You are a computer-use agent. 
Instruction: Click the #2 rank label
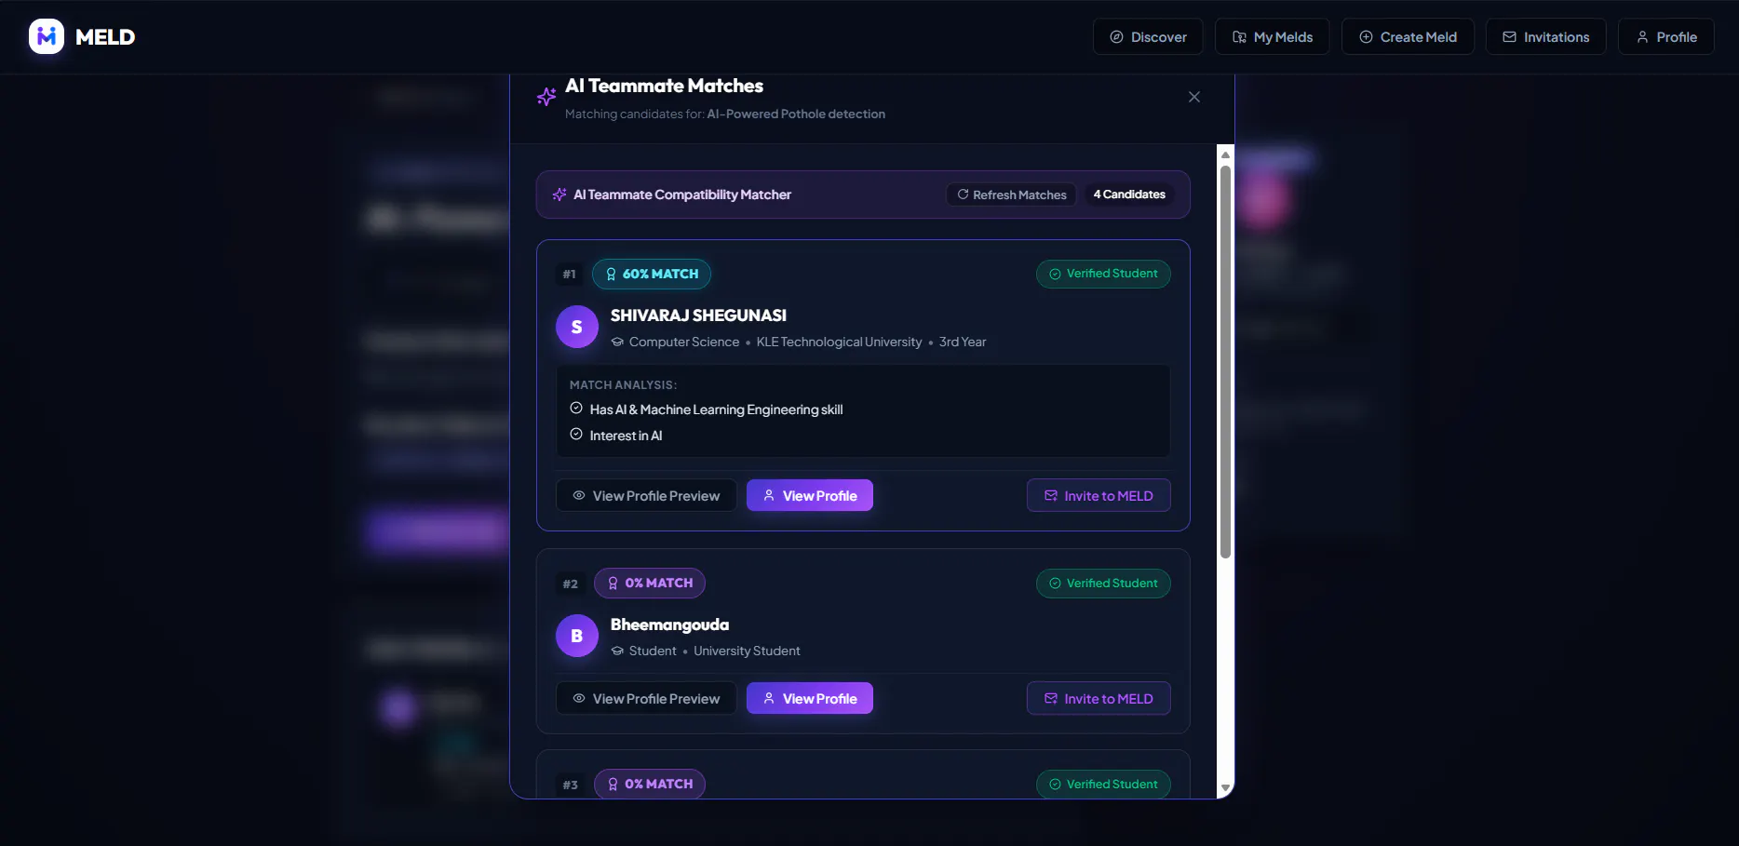(x=571, y=584)
